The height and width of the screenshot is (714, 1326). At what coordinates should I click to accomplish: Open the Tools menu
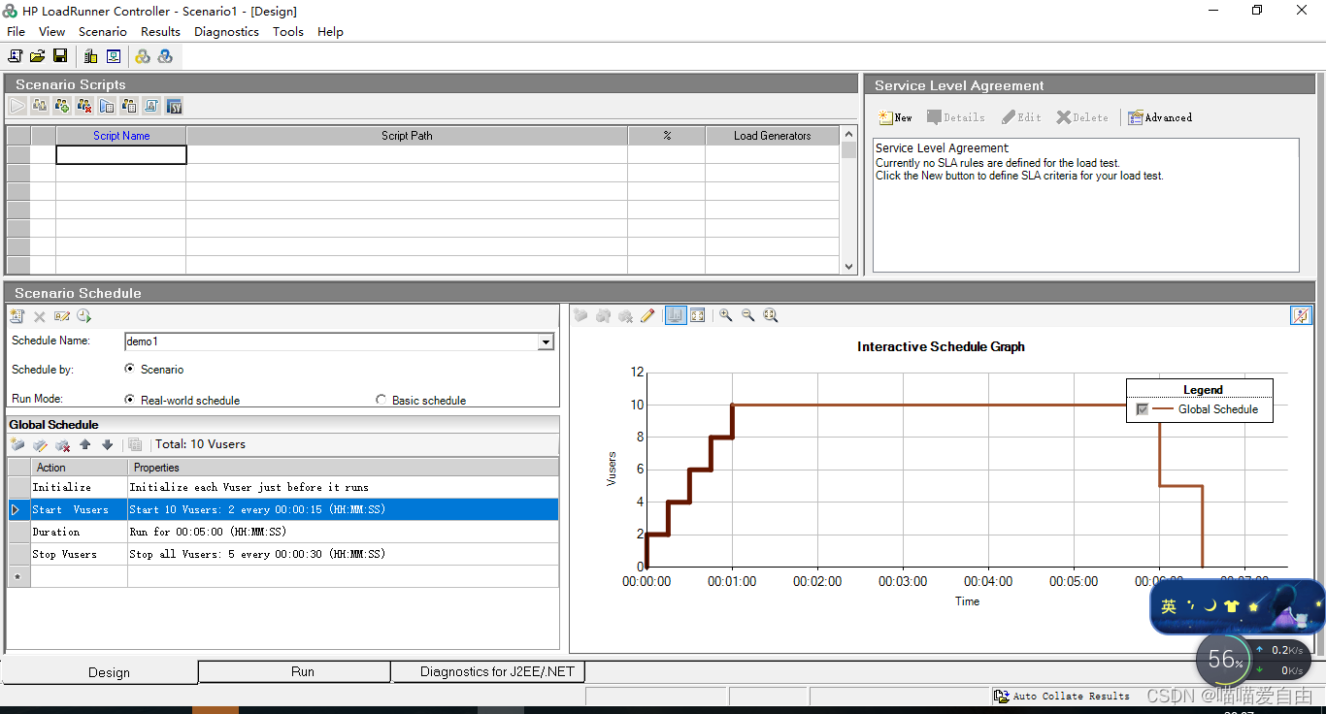click(288, 31)
